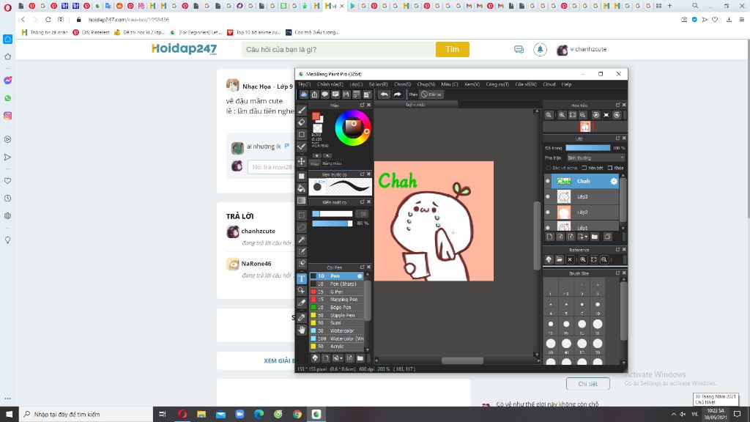The width and height of the screenshot is (750, 422).
Task: Select the Brush tool in MediBang toolbox
Action: pos(302,111)
